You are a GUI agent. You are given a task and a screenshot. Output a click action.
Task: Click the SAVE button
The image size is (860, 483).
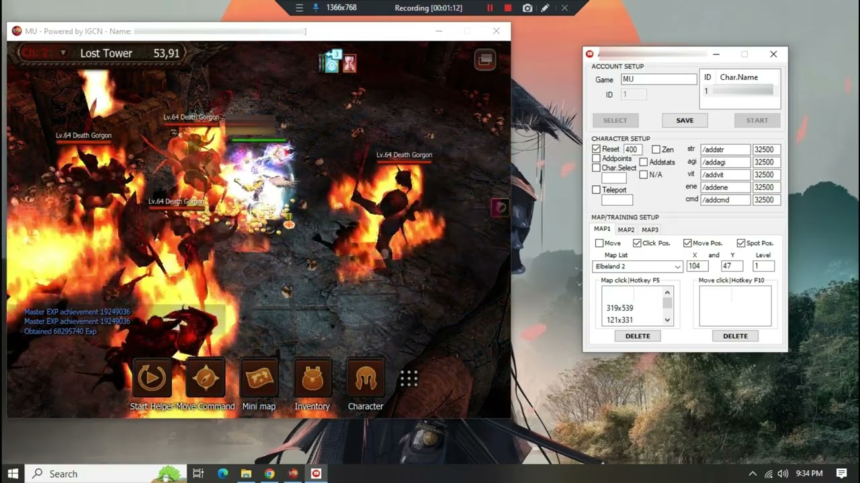tap(685, 121)
